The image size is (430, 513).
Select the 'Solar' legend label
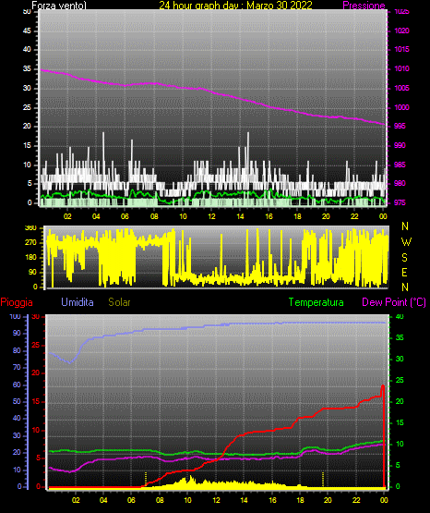pos(119,302)
